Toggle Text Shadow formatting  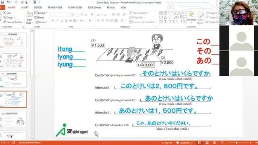[x=66, y=21]
